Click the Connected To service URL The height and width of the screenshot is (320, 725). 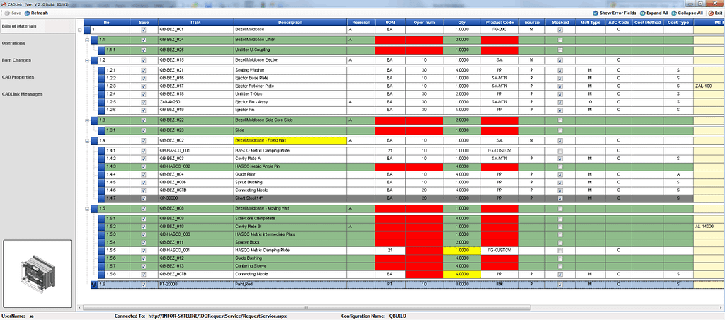217,316
